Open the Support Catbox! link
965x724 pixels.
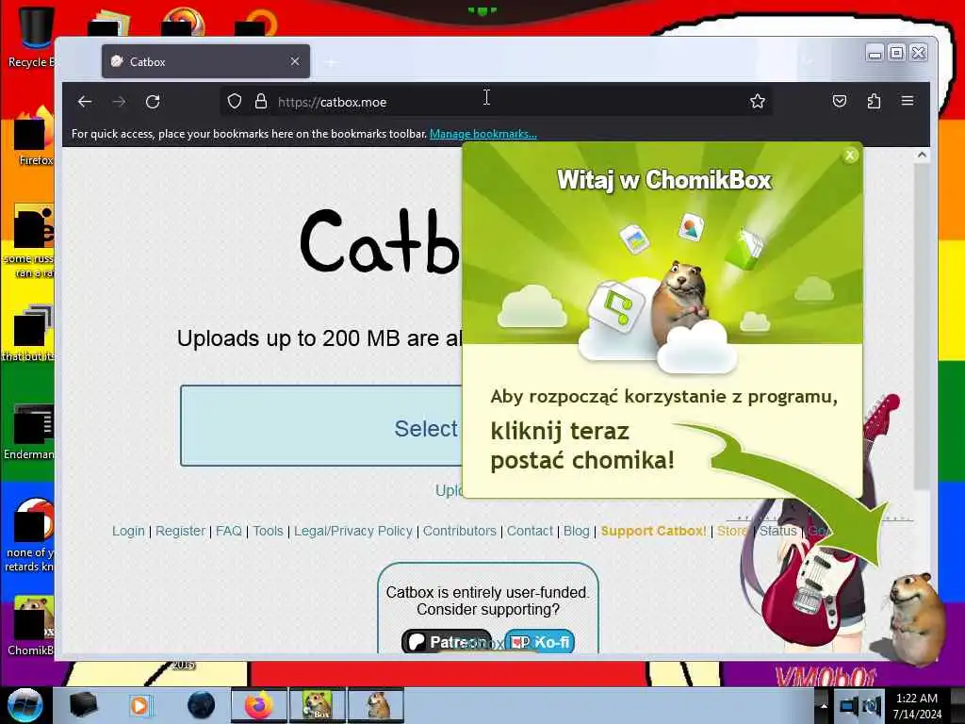[x=654, y=531]
